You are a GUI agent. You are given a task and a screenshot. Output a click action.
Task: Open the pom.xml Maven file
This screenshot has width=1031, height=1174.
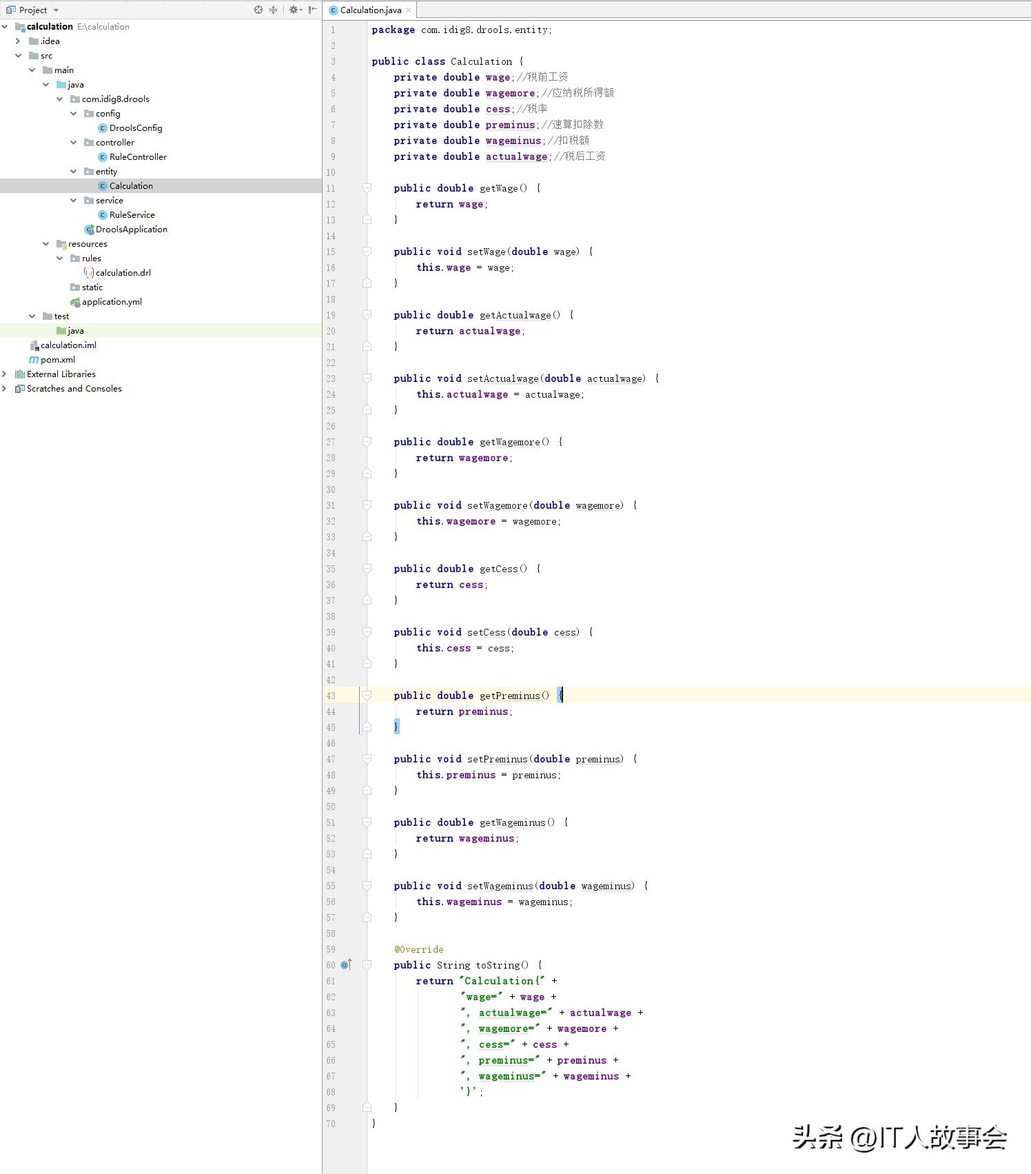(x=57, y=360)
